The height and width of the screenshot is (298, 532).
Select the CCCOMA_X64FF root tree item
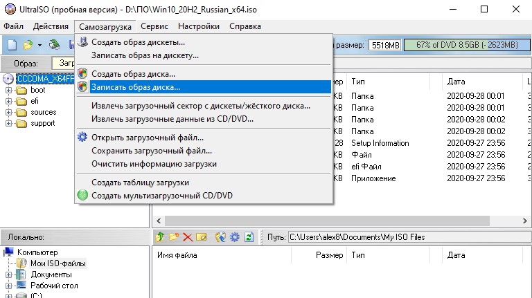click(x=45, y=79)
